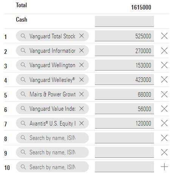The height and width of the screenshot is (176, 174).
Task: Delete empty row 9
Action: 164,152
